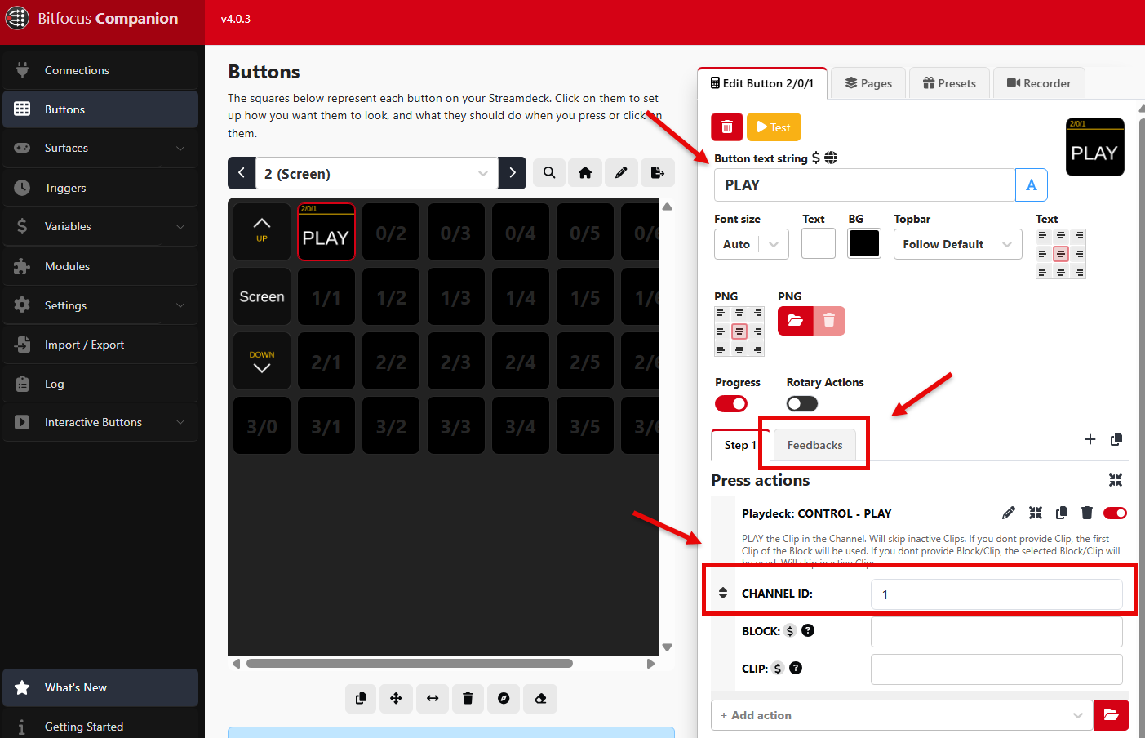1145x738 pixels.
Task: Go to next page with right chevron
Action: 513,173
